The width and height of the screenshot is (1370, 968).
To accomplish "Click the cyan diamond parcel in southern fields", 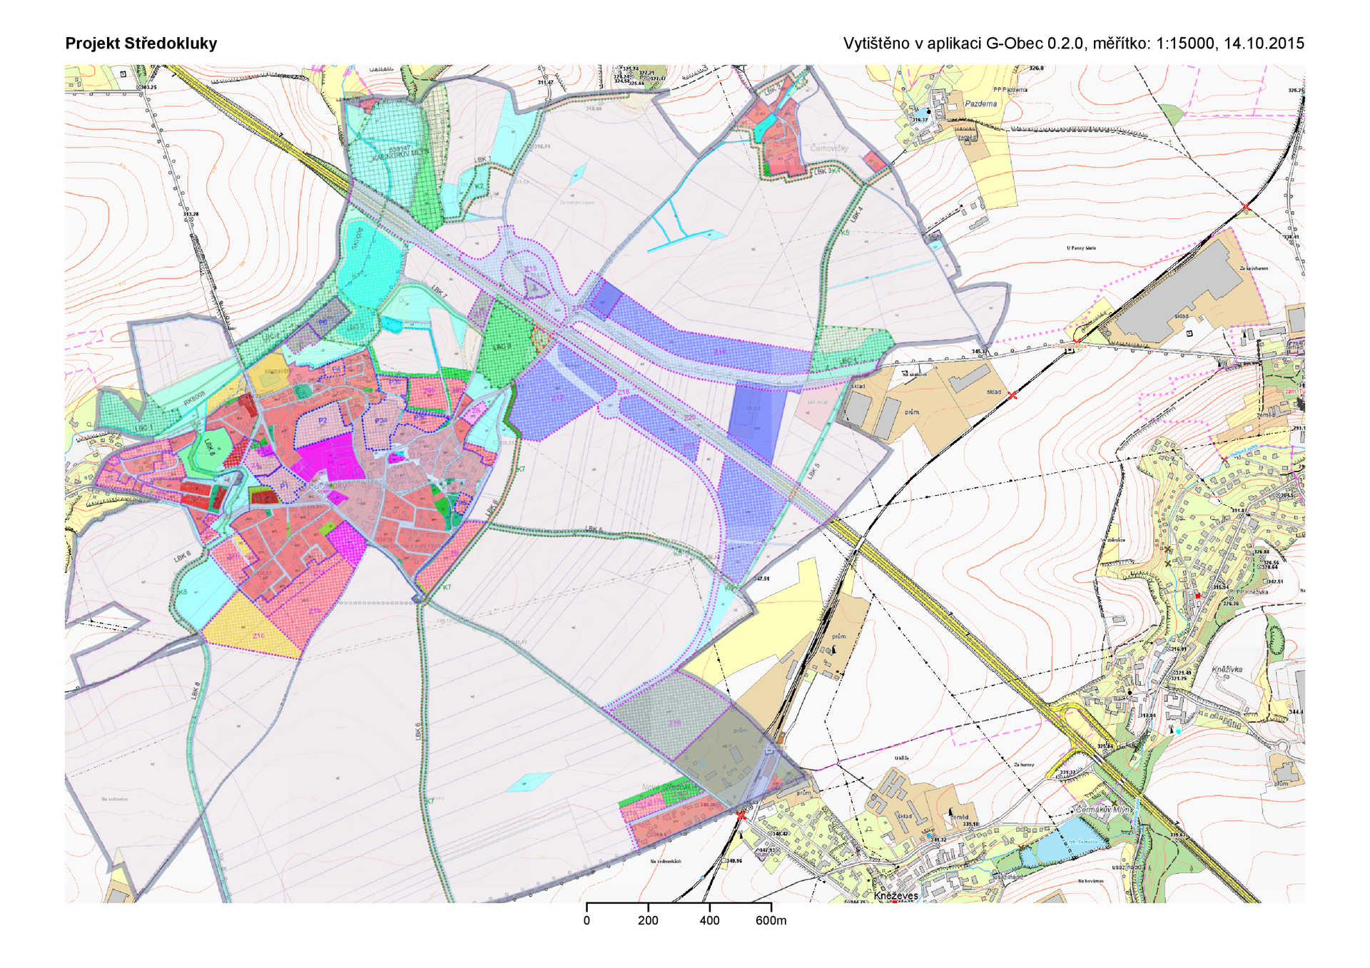I will (529, 782).
